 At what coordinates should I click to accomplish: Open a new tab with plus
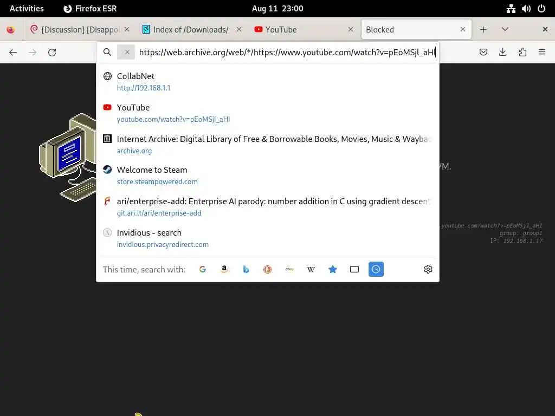[x=483, y=30]
